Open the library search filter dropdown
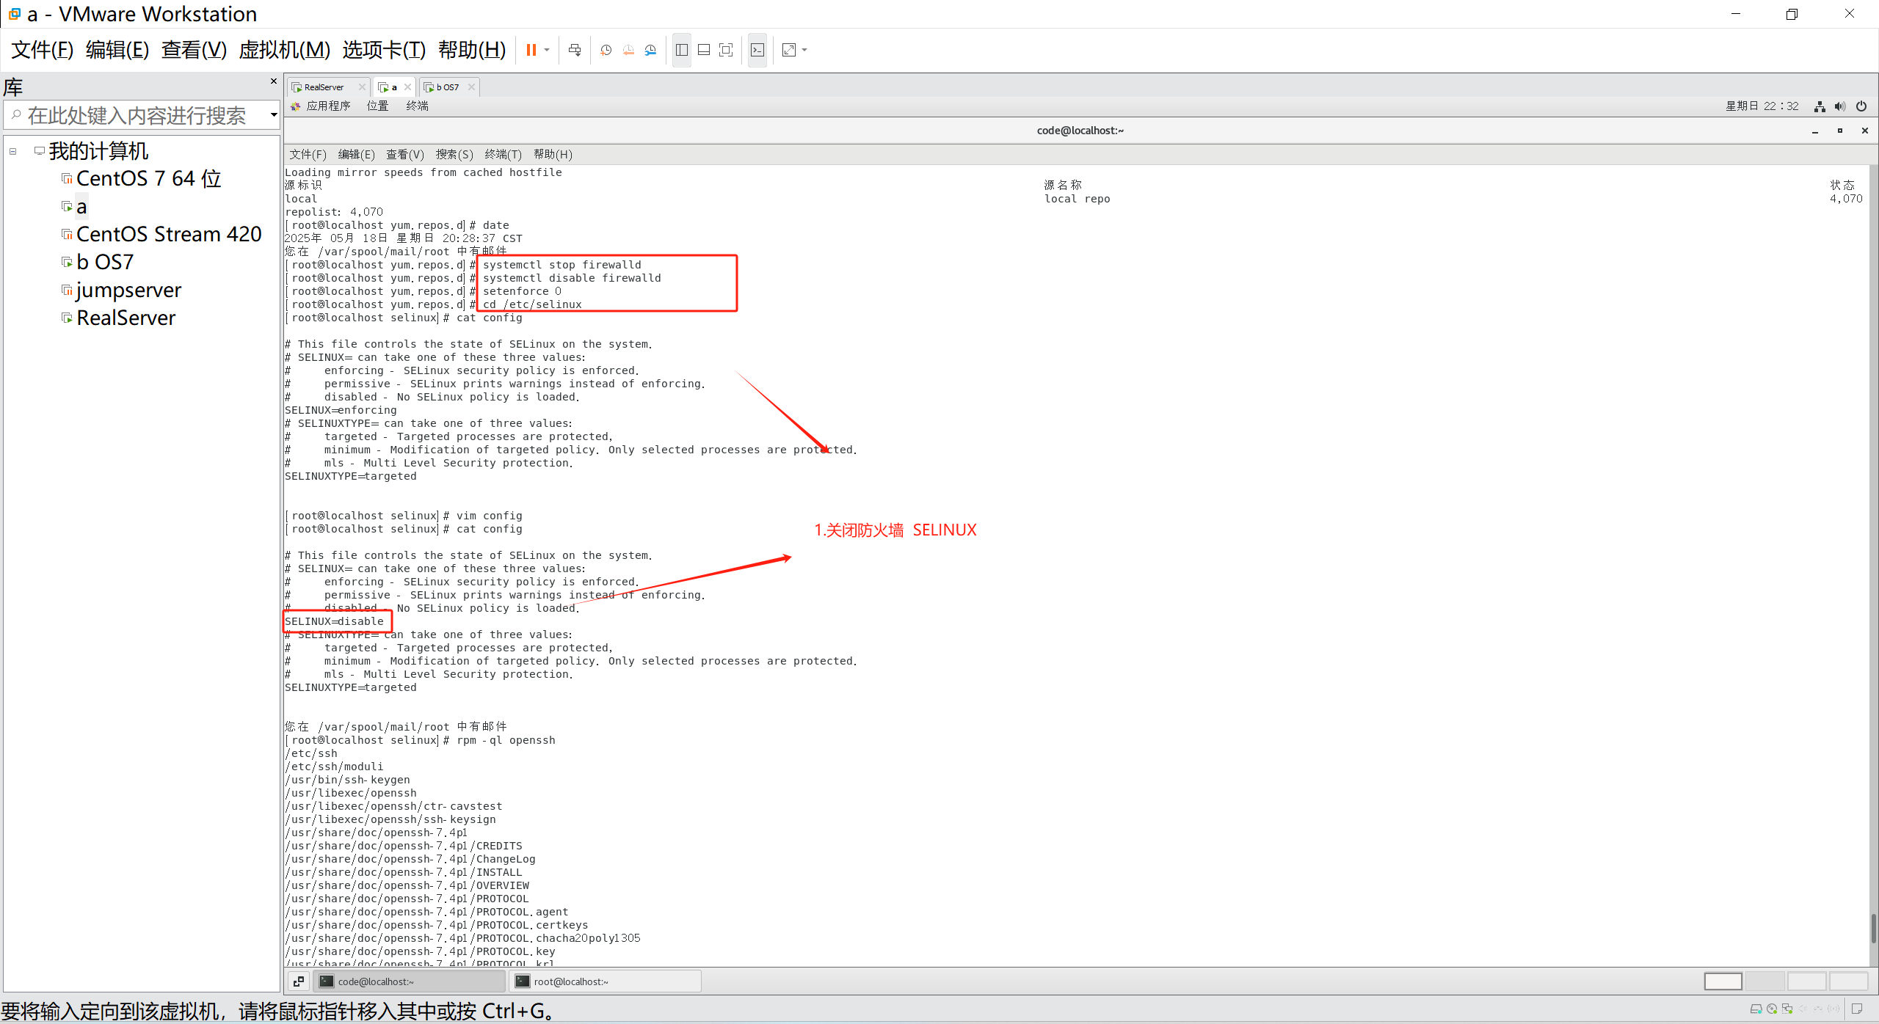This screenshot has height=1024, width=1879. [273, 115]
